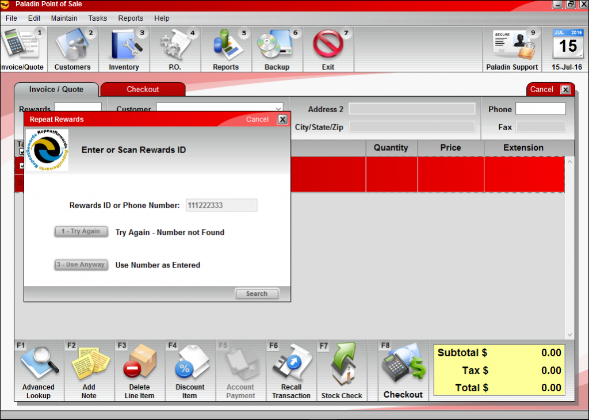The width and height of the screenshot is (589, 420).
Task: Click the Rewards ID or Phone Number field
Action: click(x=221, y=205)
